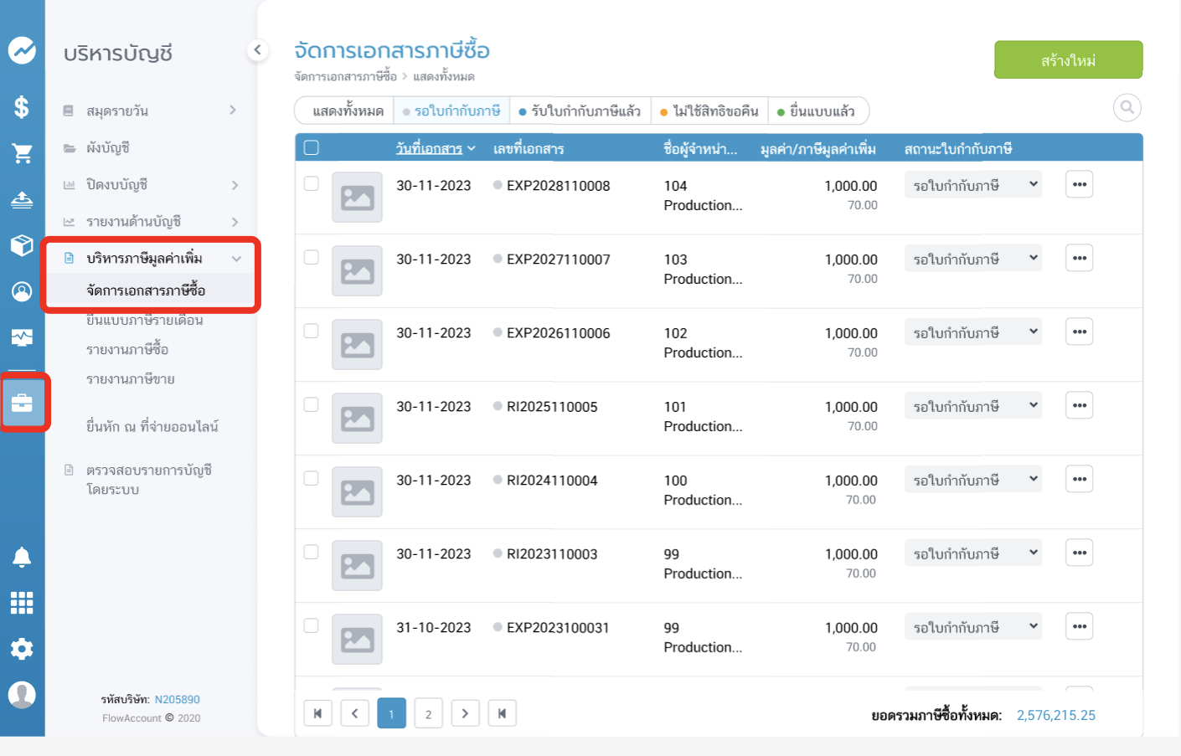The height and width of the screenshot is (756, 1181).
Task: Tick the checkbox for EXP2028110008 row
Action: click(312, 184)
